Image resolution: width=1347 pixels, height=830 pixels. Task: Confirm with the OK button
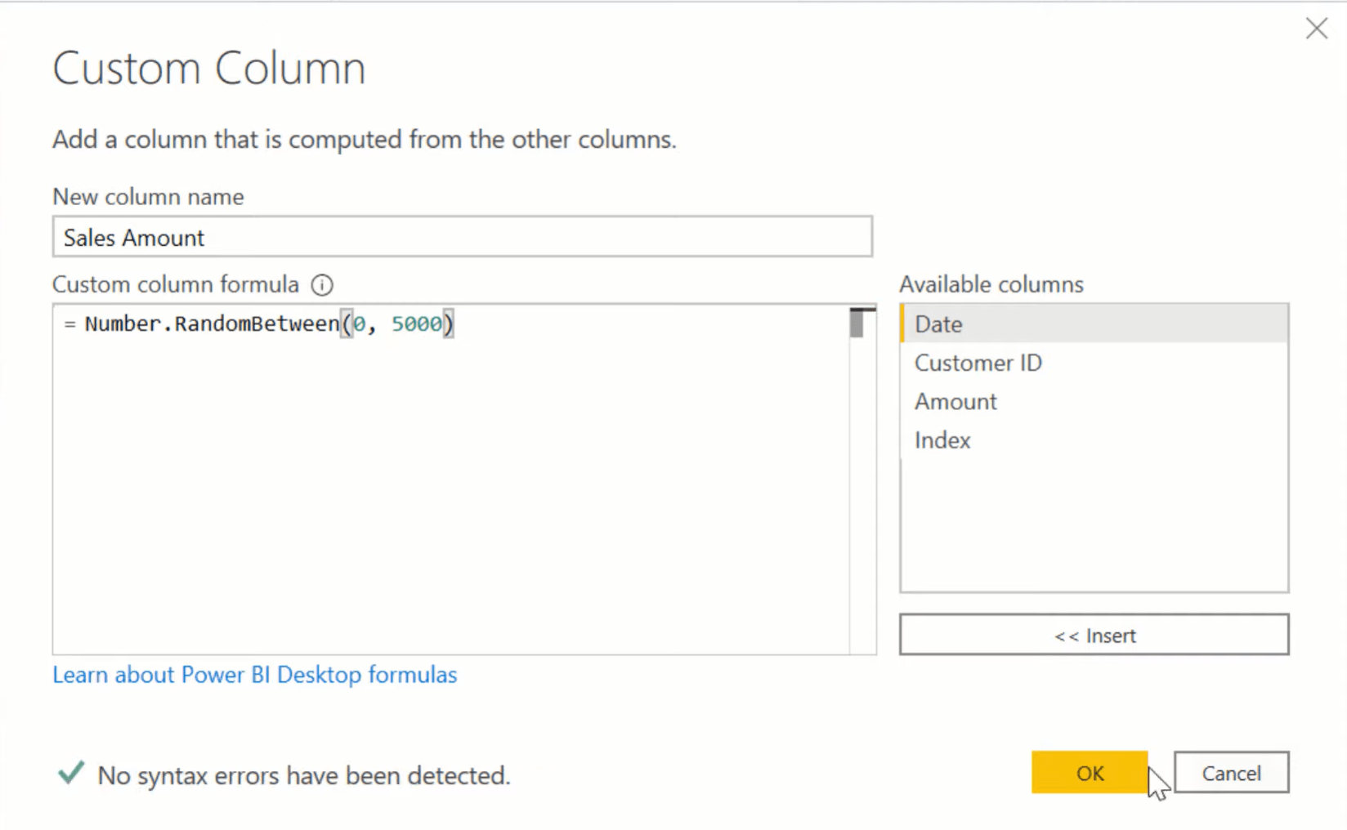click(x=1090, y=773)
